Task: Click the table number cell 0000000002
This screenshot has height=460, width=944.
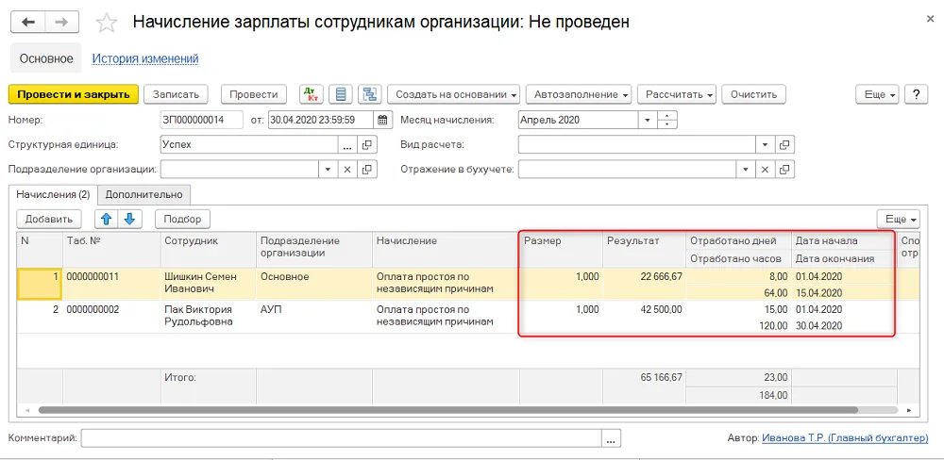Action: [x=111, y=316]
